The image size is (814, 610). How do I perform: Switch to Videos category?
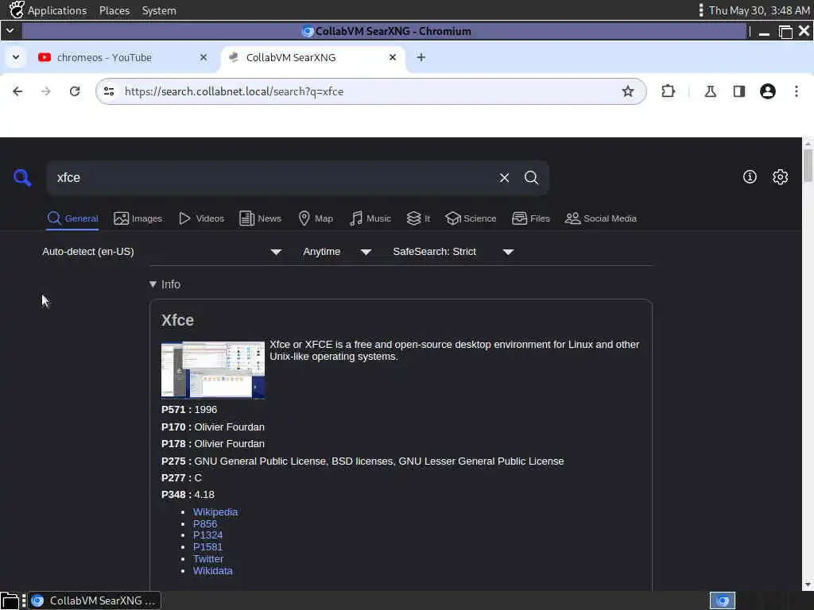[x=201, y=218]
